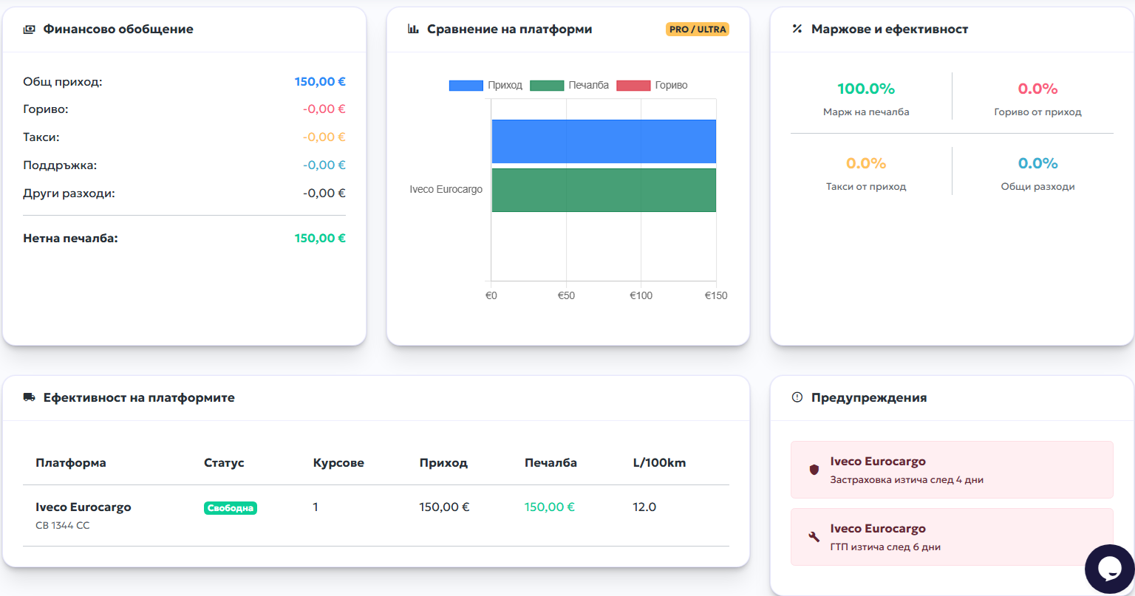
Task: Select Iveco Eurocargo in the platforms table
Action: (83, 507)
